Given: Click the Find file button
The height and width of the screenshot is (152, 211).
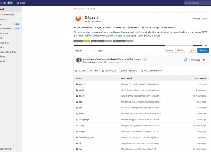Looking at the screenshot, I should coord(181,51).
